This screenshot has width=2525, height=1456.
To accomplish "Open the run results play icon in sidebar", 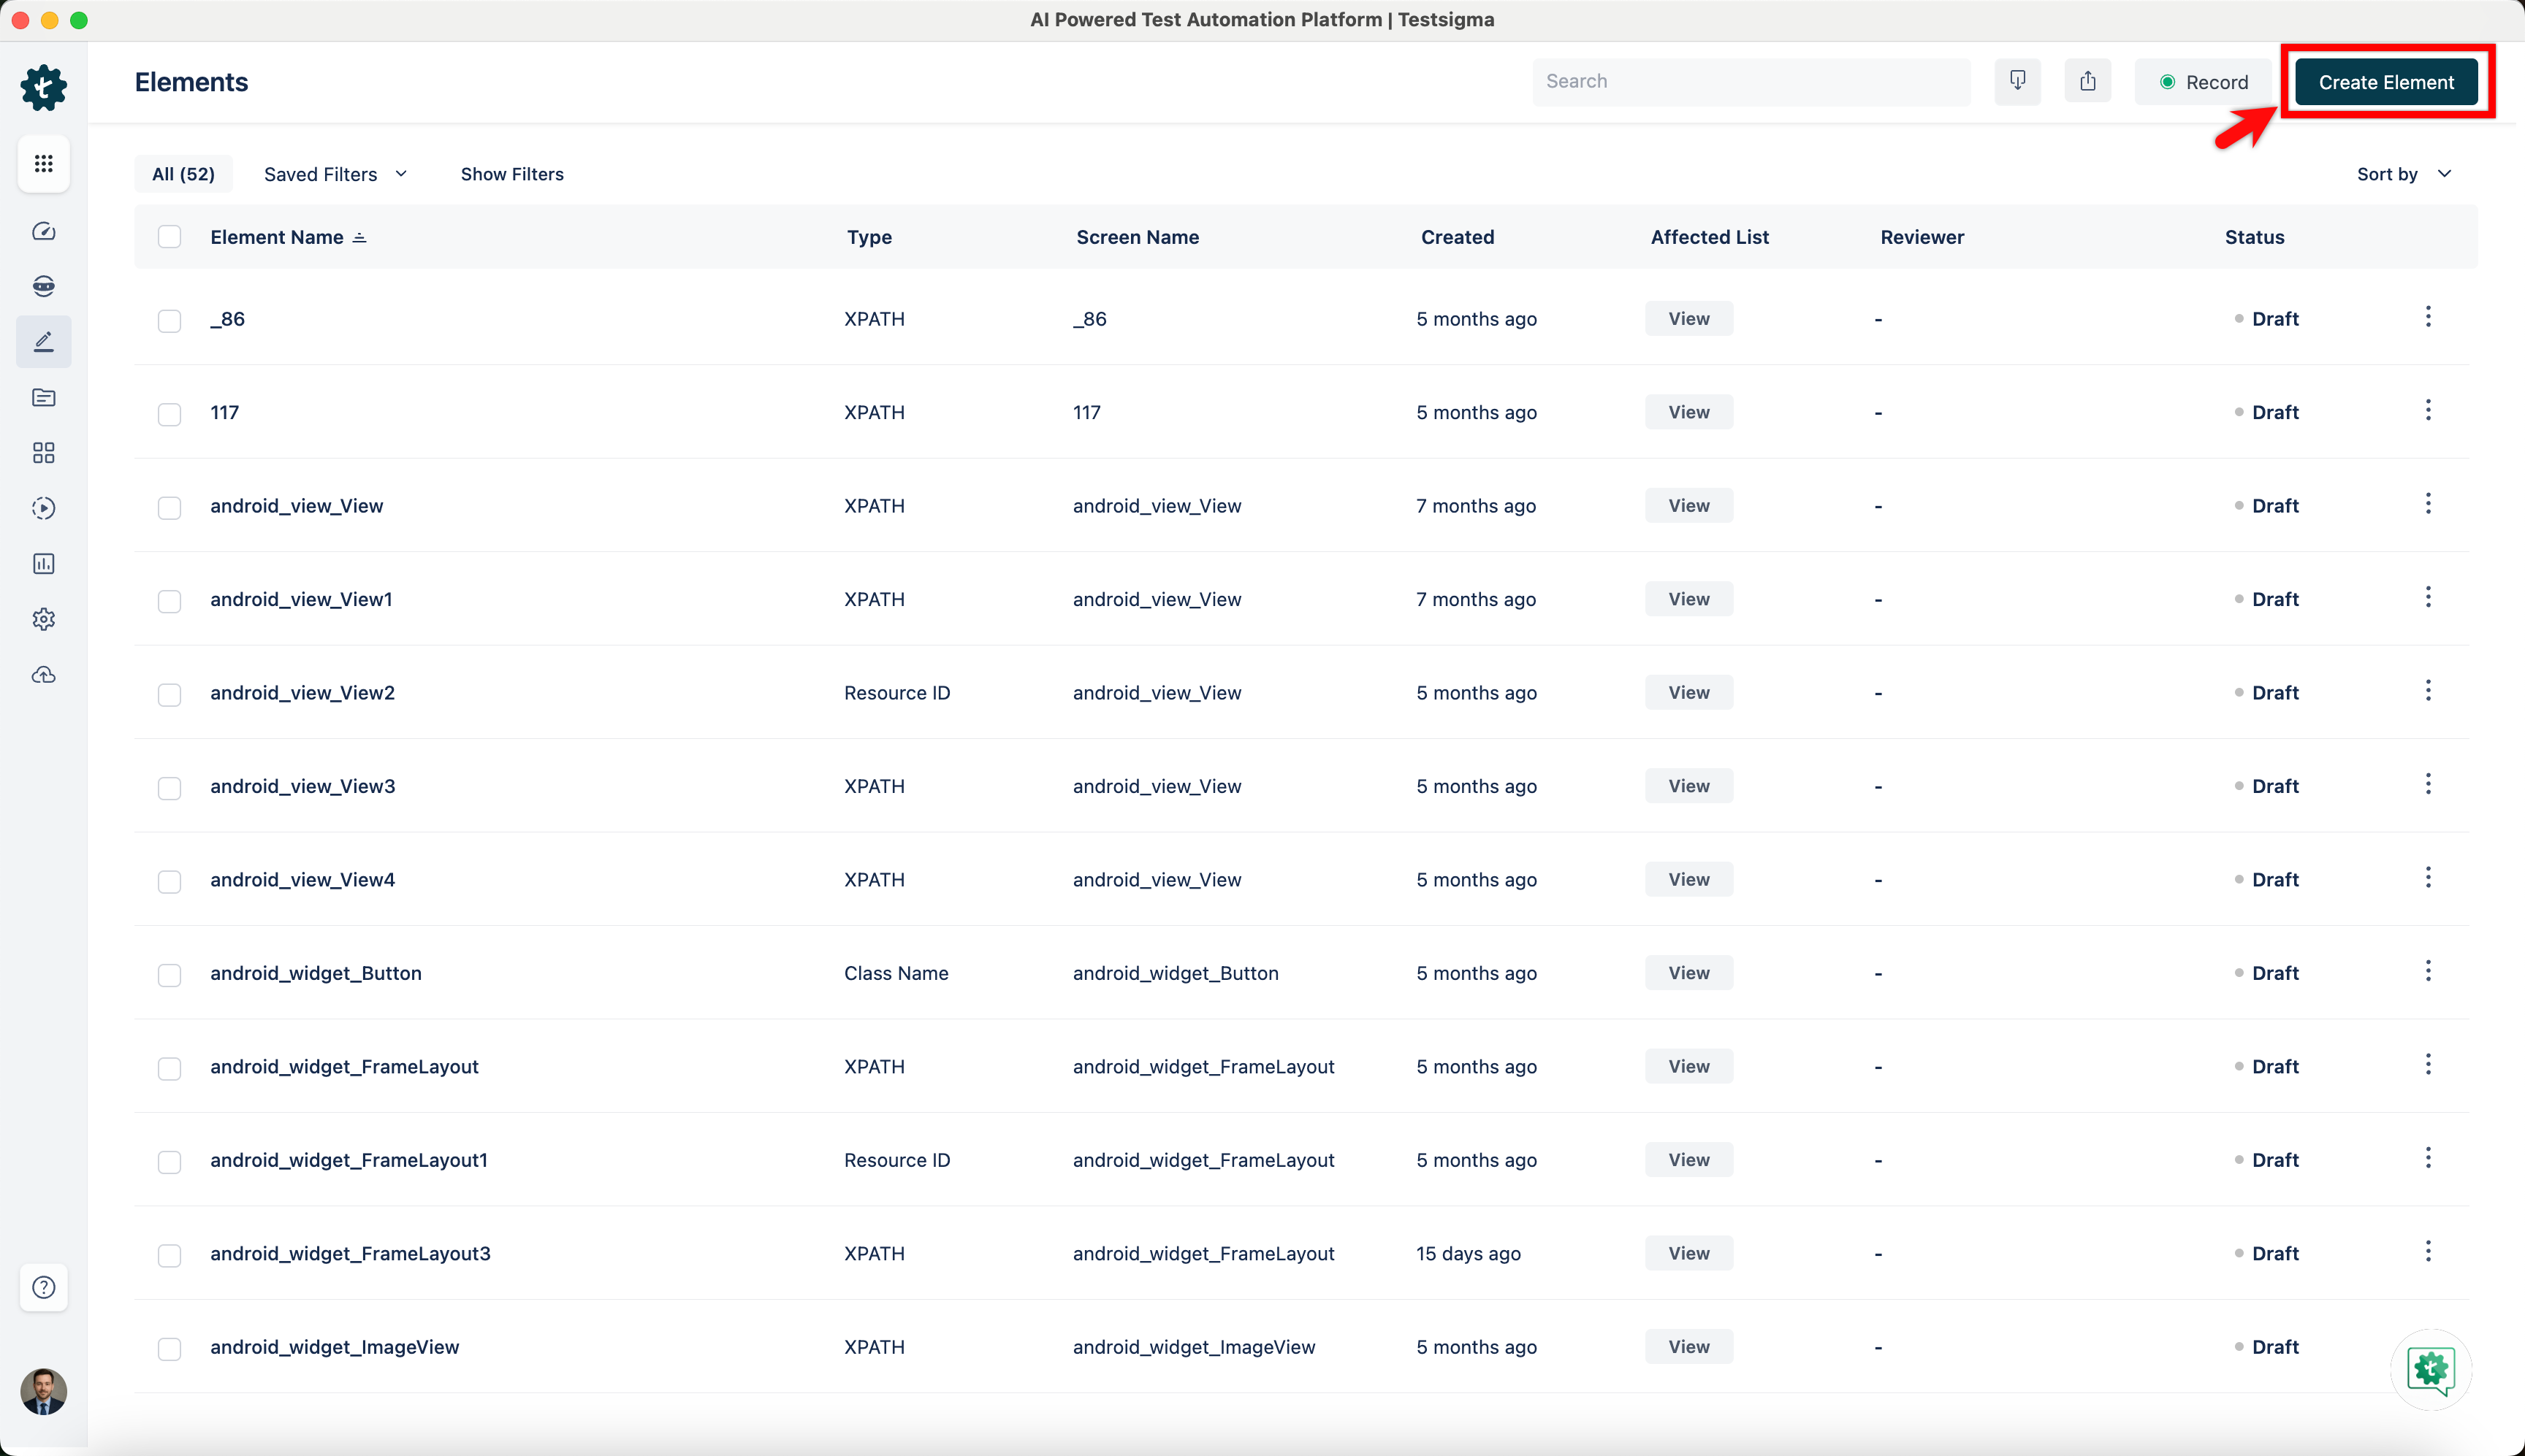I will pos(43,508).
